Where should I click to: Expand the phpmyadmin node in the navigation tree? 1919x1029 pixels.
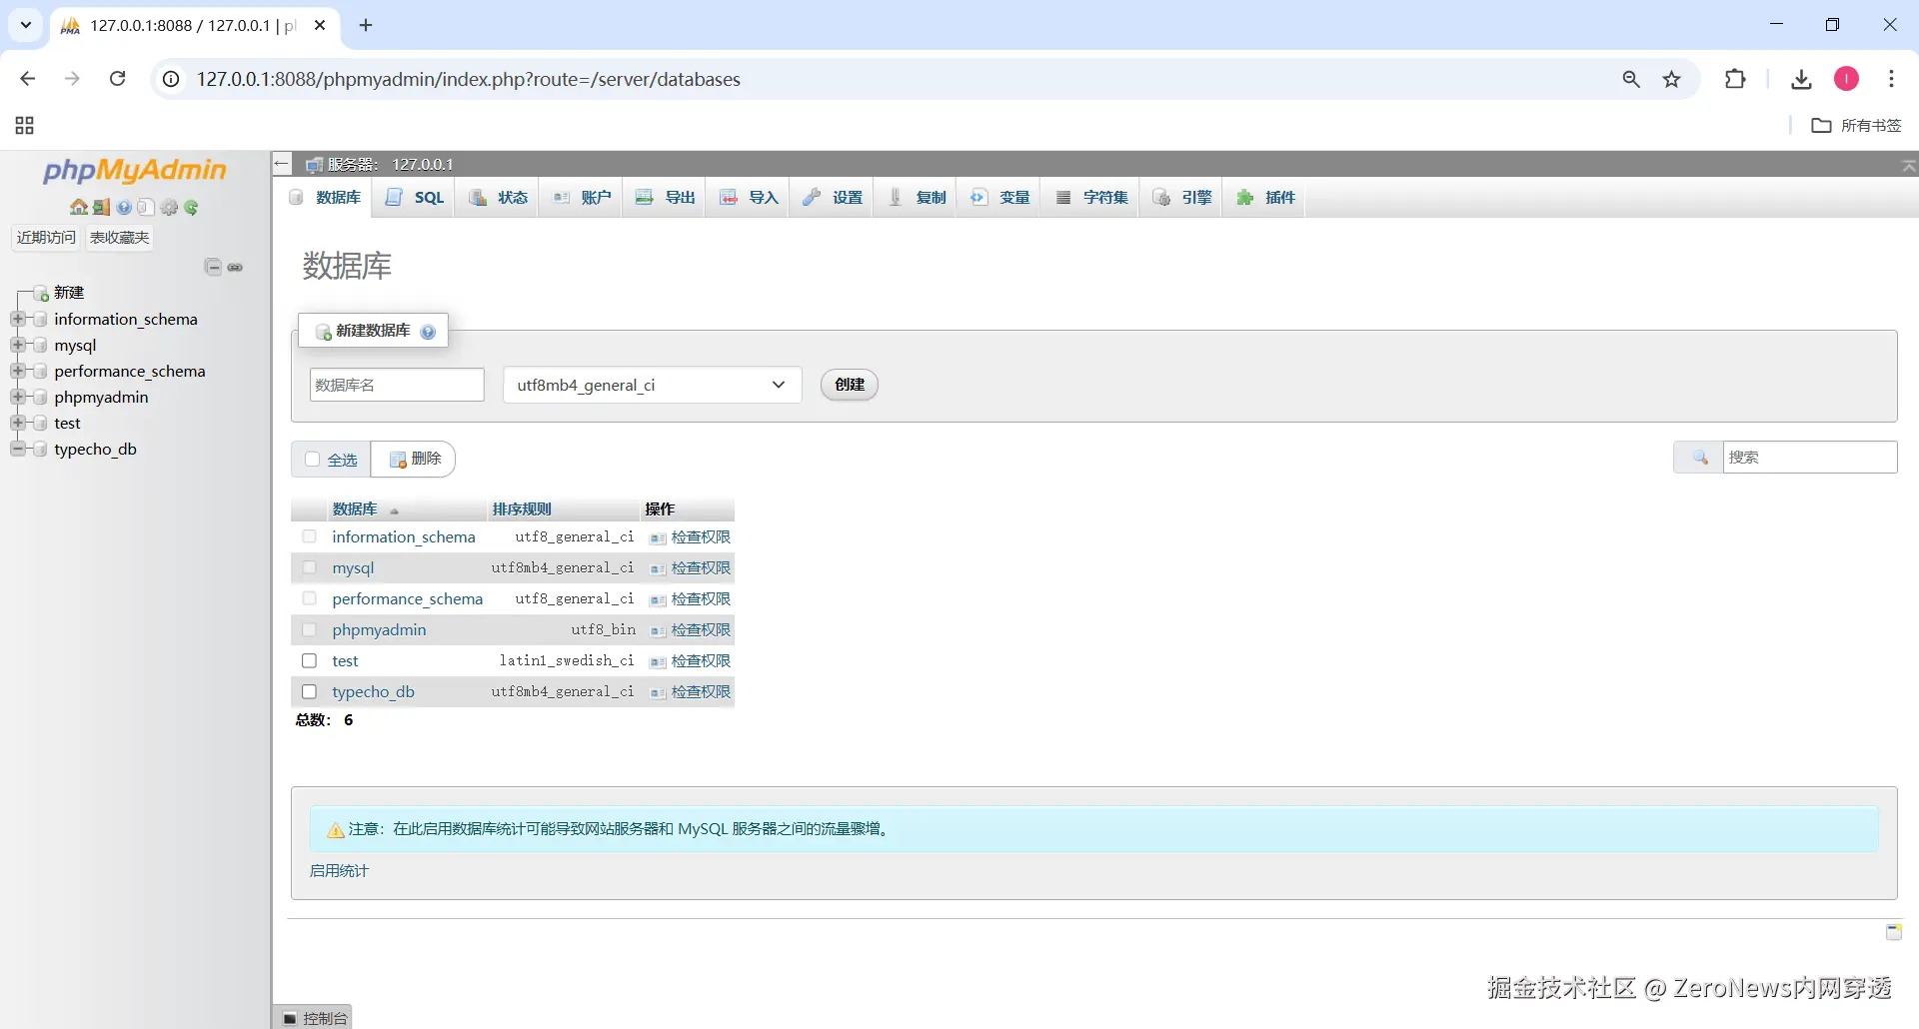click(x=17, y=398)
